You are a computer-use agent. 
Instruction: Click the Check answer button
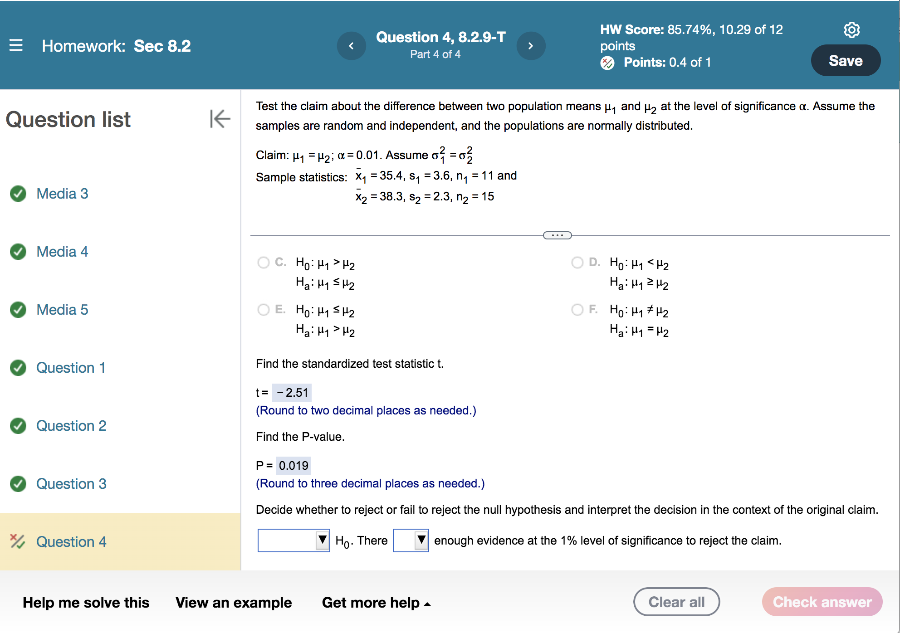click(x=822, y=602)
